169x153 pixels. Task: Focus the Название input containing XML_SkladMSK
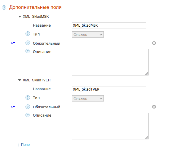tap(109, 25)
